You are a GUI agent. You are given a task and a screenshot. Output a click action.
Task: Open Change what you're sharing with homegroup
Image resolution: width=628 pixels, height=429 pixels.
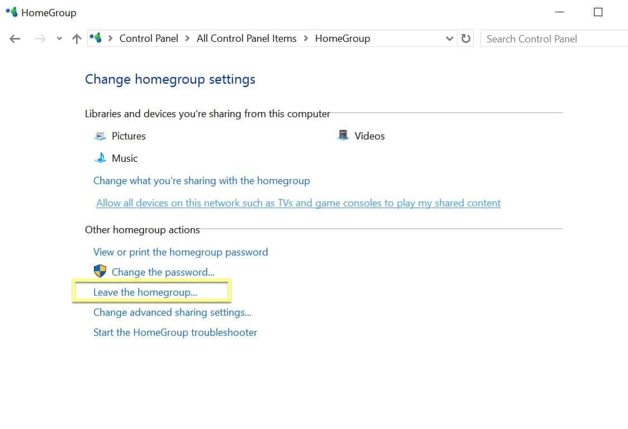[x=202, y=181]
